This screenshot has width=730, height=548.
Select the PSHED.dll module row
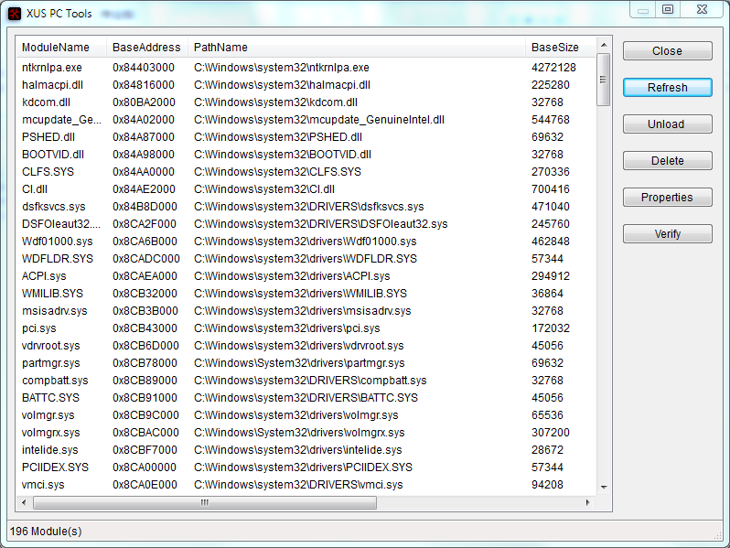(306, 137)
